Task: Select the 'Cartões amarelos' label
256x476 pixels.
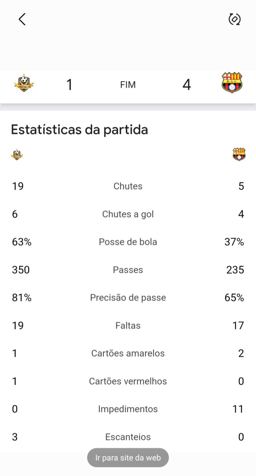Action: [128, 353]
